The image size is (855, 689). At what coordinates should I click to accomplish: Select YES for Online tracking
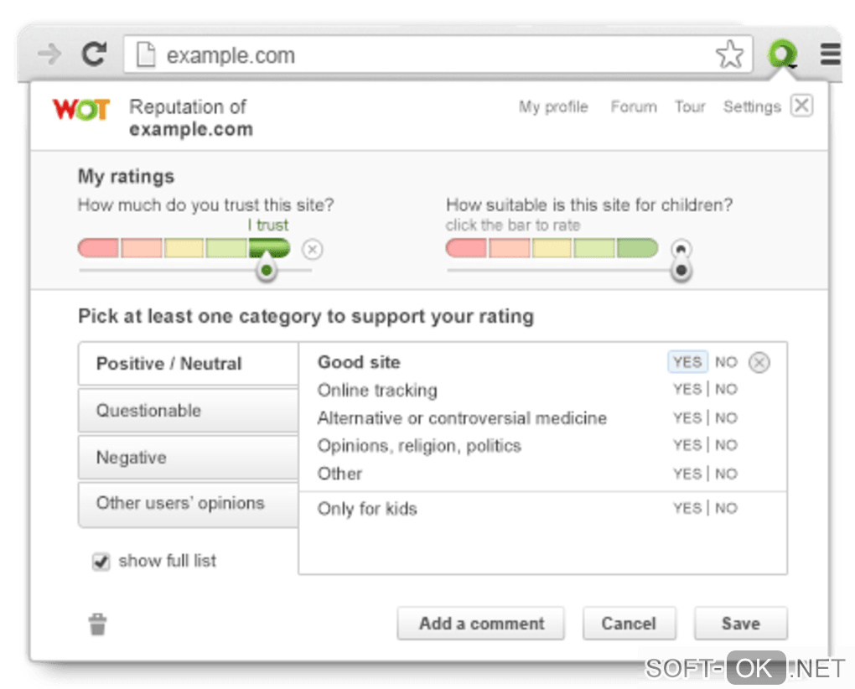(x=687, y=390)
